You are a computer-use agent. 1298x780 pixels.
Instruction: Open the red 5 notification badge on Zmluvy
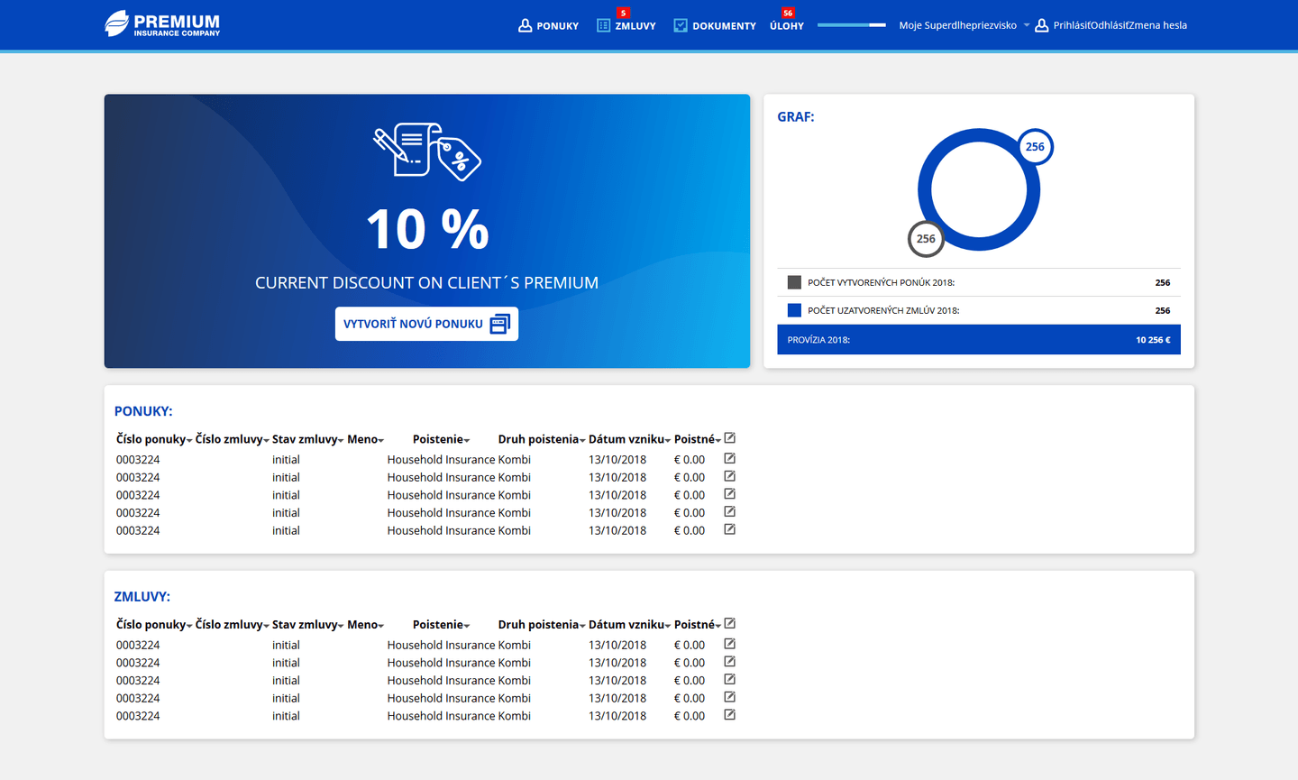click(623, 13)
